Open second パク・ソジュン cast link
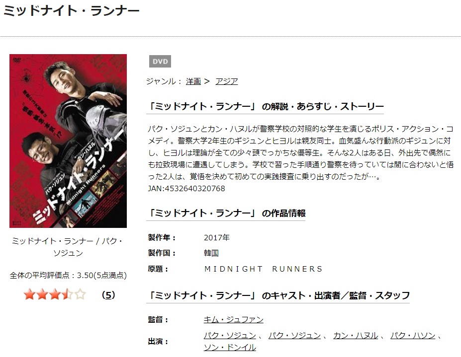This screenshot has width=461, height=357. click(x=294, y=335)
